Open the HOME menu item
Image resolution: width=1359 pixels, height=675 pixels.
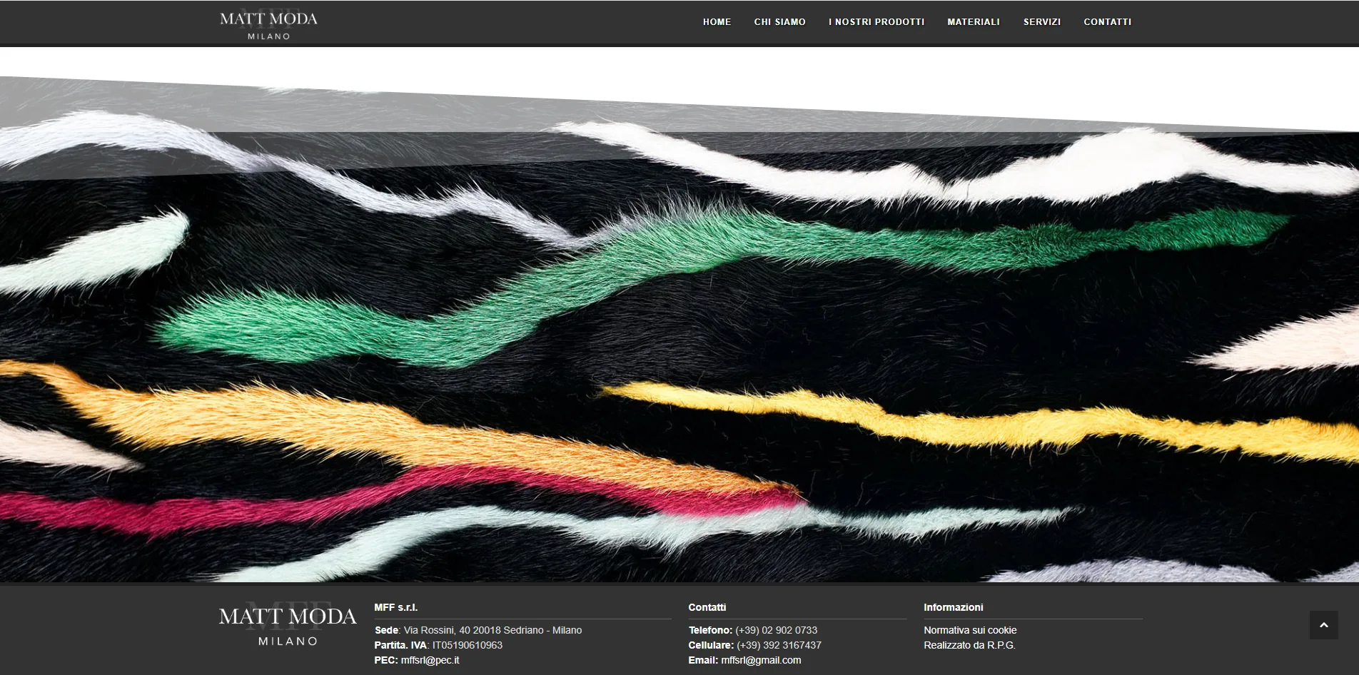[717, 22]
